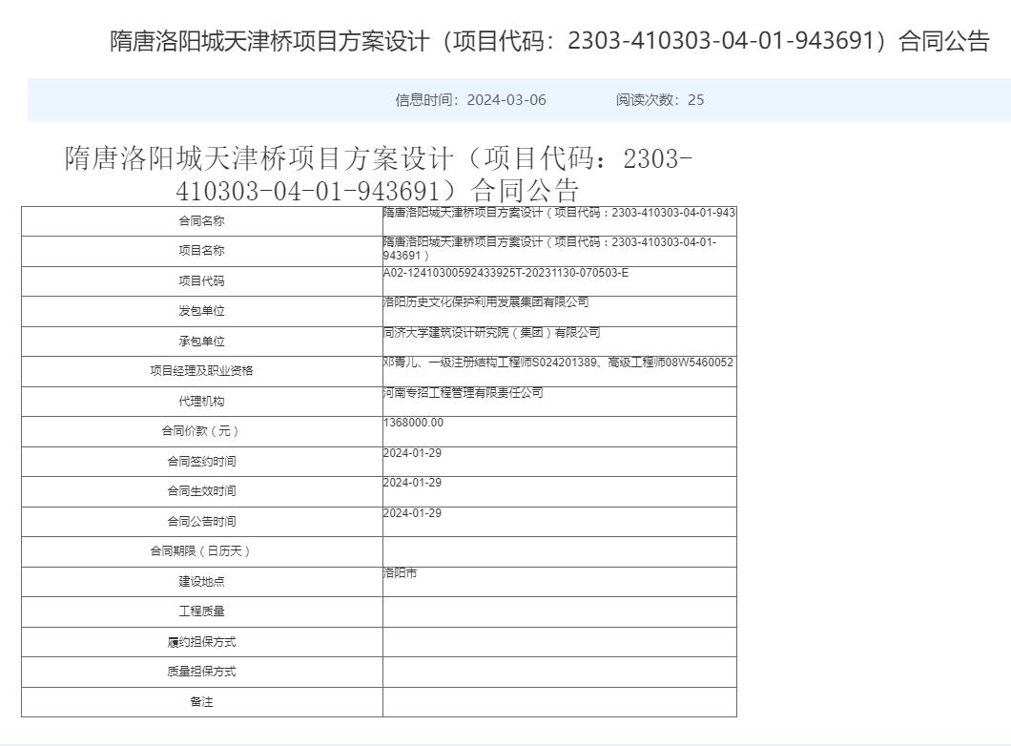Select the 合同名称 label cell
The width and height of the screenshot is (1011, 746).
pos(202,221)
